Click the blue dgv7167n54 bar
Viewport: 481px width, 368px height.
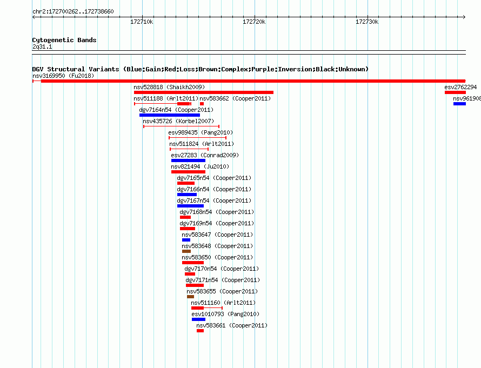(190, 206)
